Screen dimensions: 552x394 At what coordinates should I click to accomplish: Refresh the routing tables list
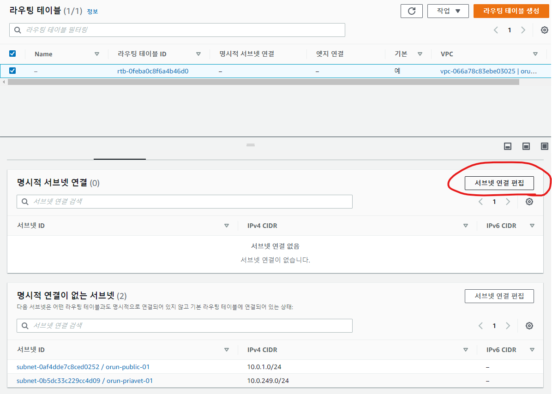411,11
